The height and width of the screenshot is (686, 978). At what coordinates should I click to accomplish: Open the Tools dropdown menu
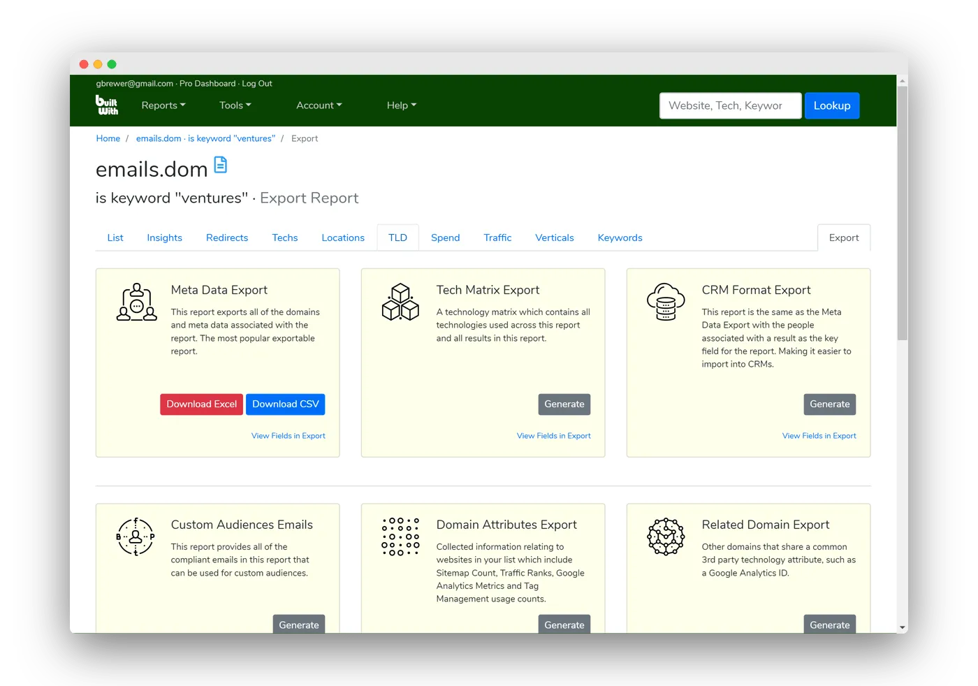[235, 105]
